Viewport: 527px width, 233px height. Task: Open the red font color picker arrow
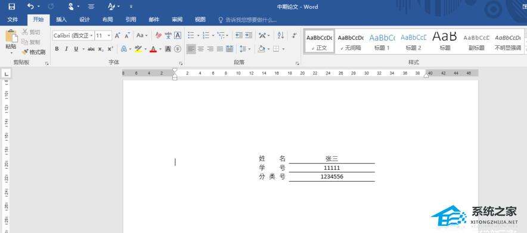point(160,49)
